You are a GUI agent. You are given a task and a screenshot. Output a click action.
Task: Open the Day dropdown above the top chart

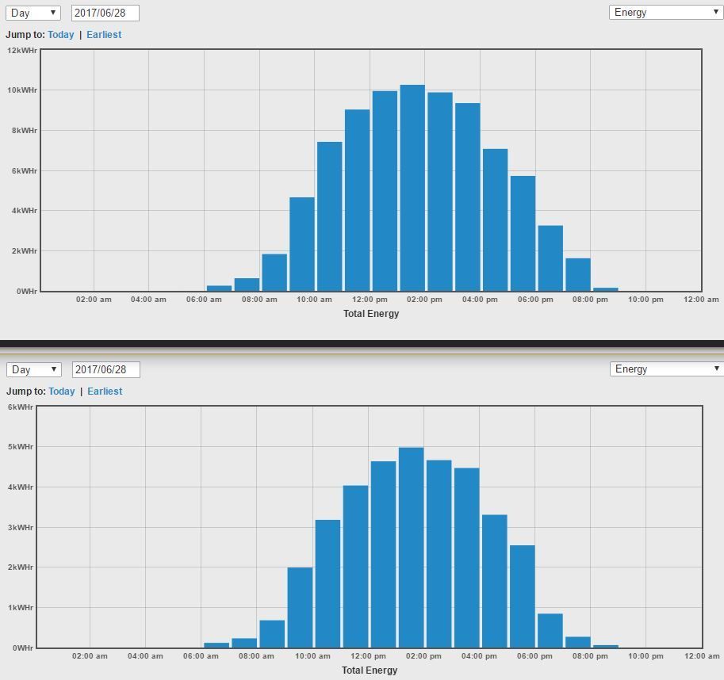tap(33, 13)
